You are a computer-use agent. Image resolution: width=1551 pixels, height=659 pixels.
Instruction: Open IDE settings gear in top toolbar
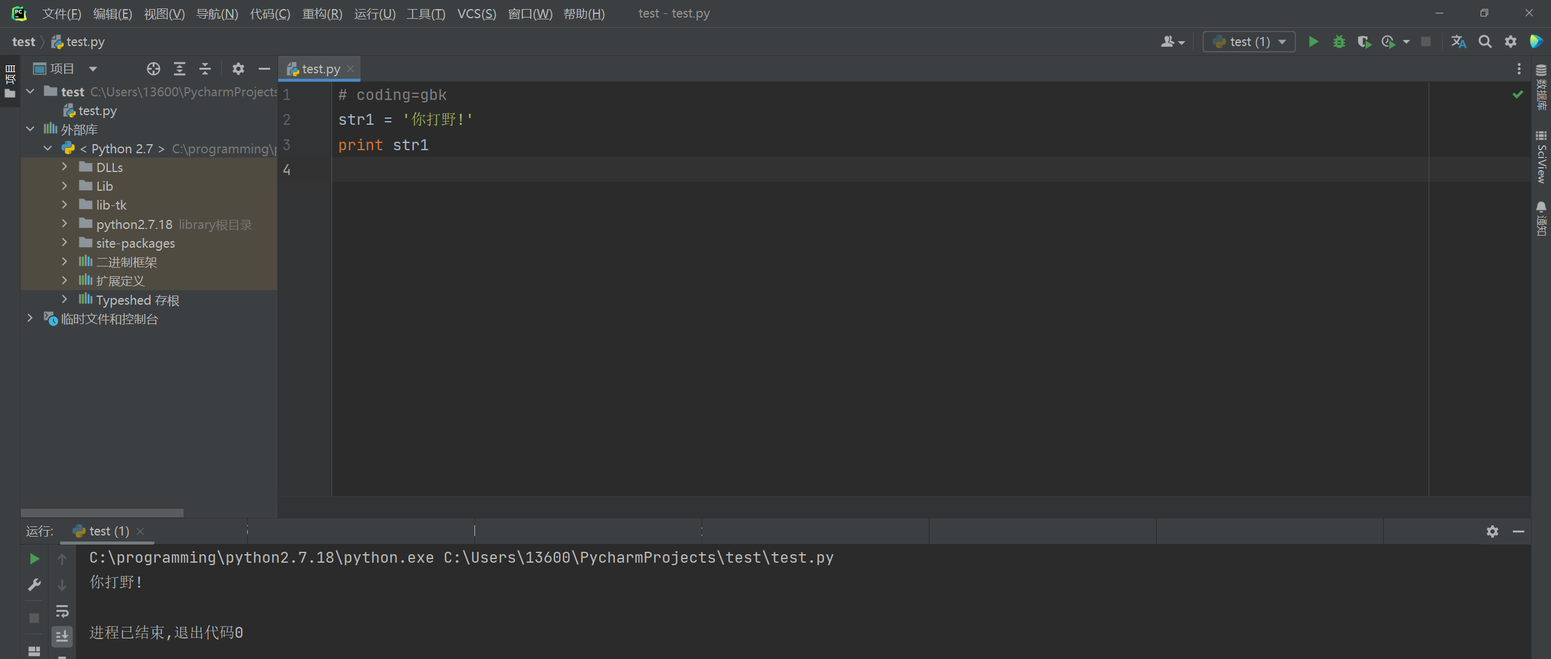pos(1510,42)
